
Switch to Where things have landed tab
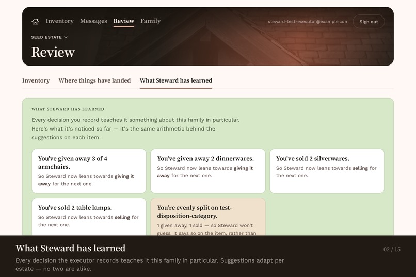click(94, 80)
